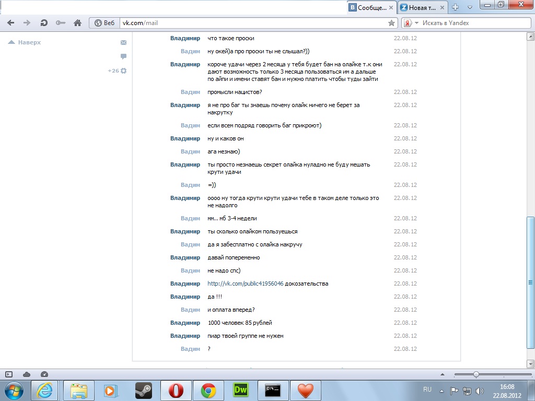Click message text 'ага незнаю)'
The width and height of the screenshot is (535, 401).
(224, 151)
